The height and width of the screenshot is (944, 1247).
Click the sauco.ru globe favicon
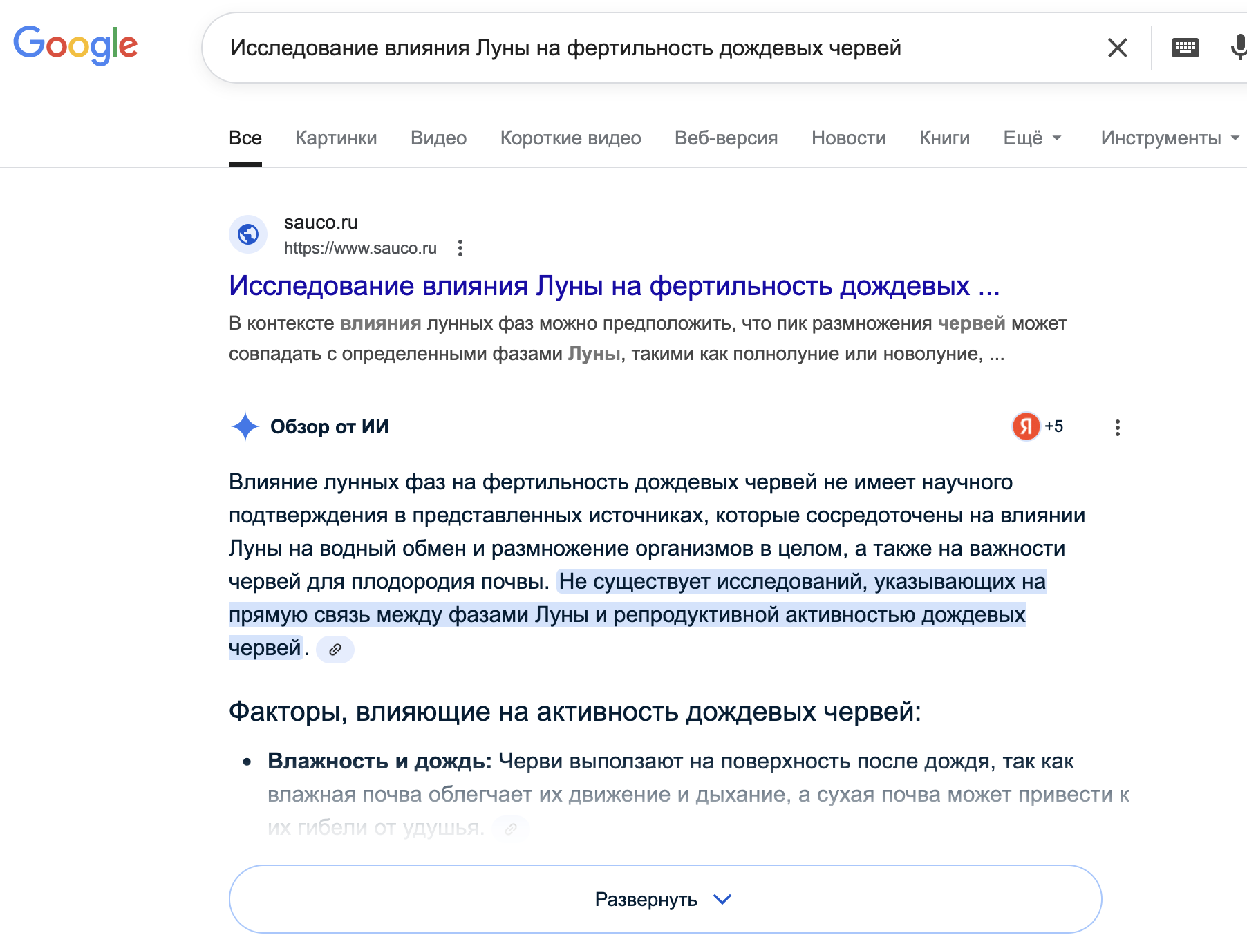coord(248,234)
